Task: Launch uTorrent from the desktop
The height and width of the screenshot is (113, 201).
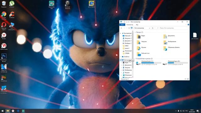Action: point(12,4)
